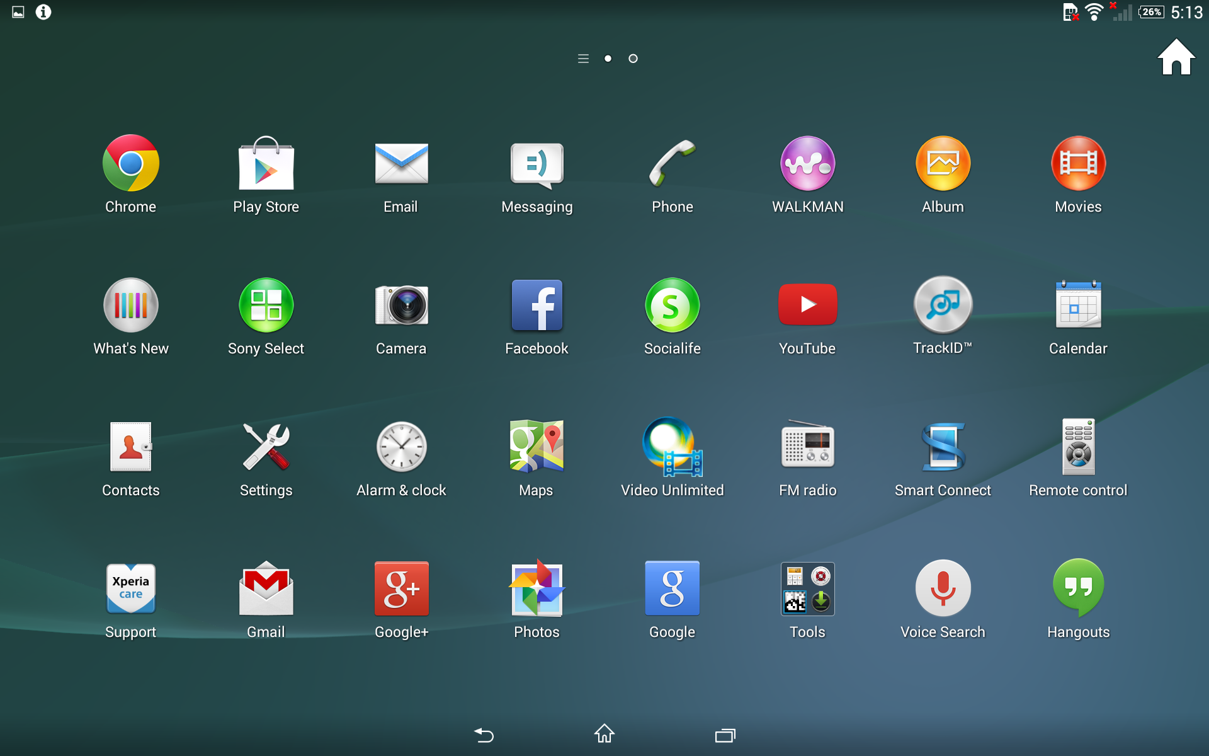Launch Voice Search microphone app
The width and height of the screenshot is (1209, 756).
[x=943, y=589]
